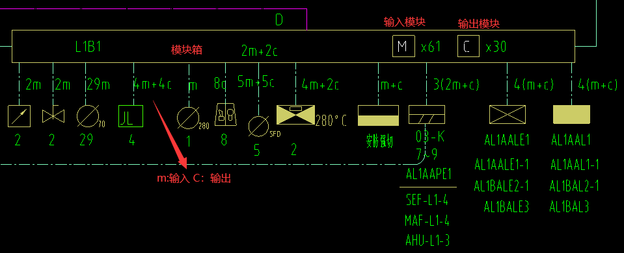Click the red m:输入 C:输出 annotation
The width and height of the screenshot is (624, 253).
tap(194, 179)
